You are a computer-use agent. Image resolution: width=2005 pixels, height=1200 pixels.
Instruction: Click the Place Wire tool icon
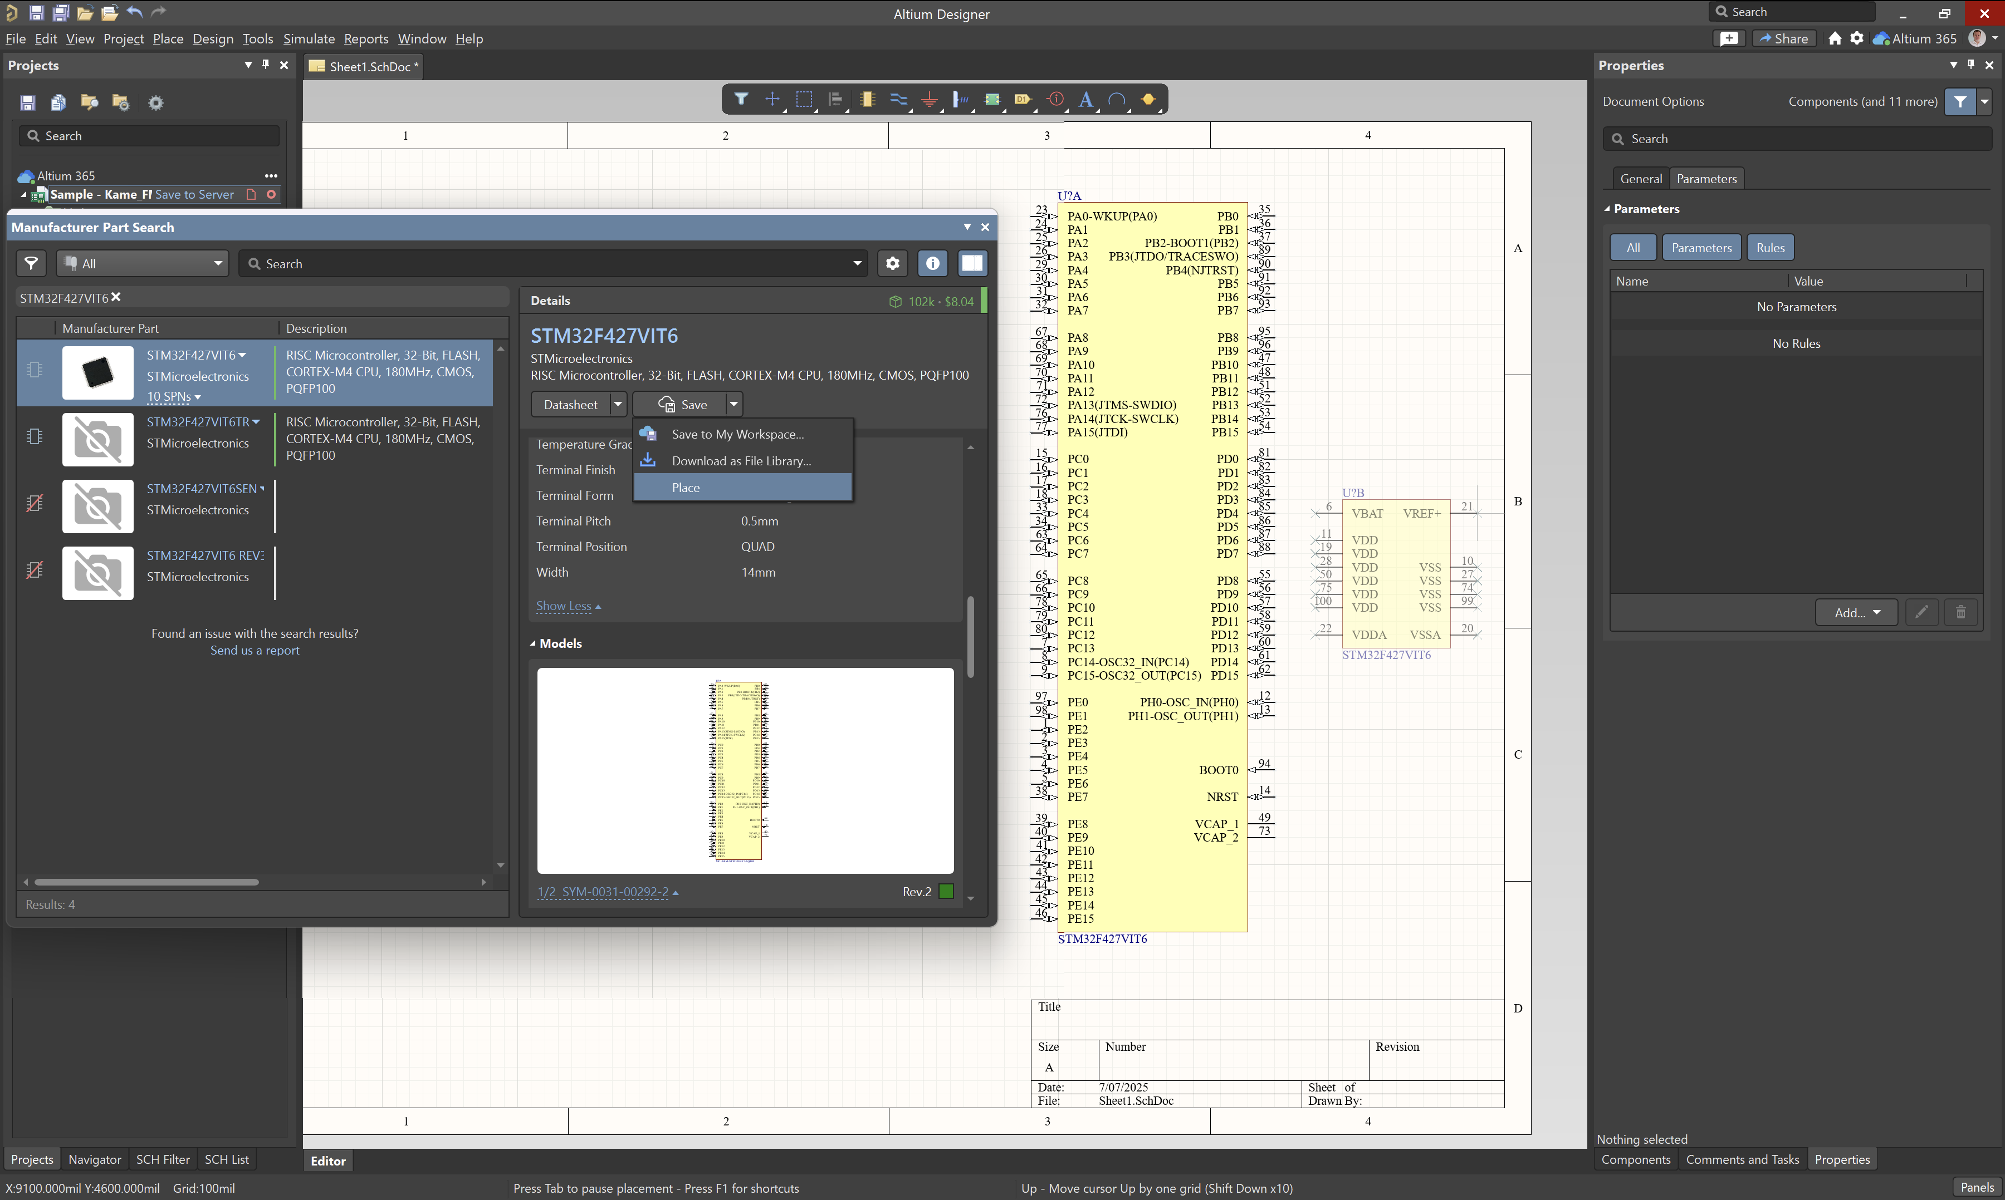(898, 100)
